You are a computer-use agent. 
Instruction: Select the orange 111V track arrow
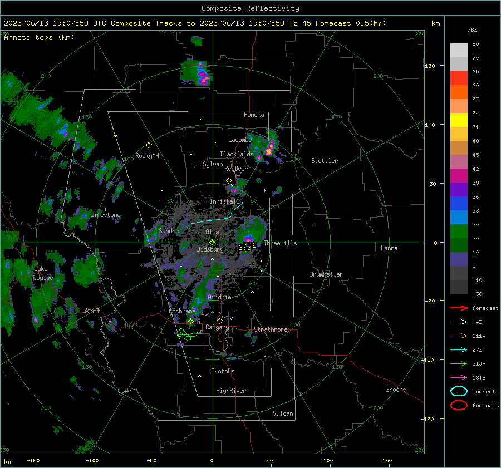coord(459,336)
